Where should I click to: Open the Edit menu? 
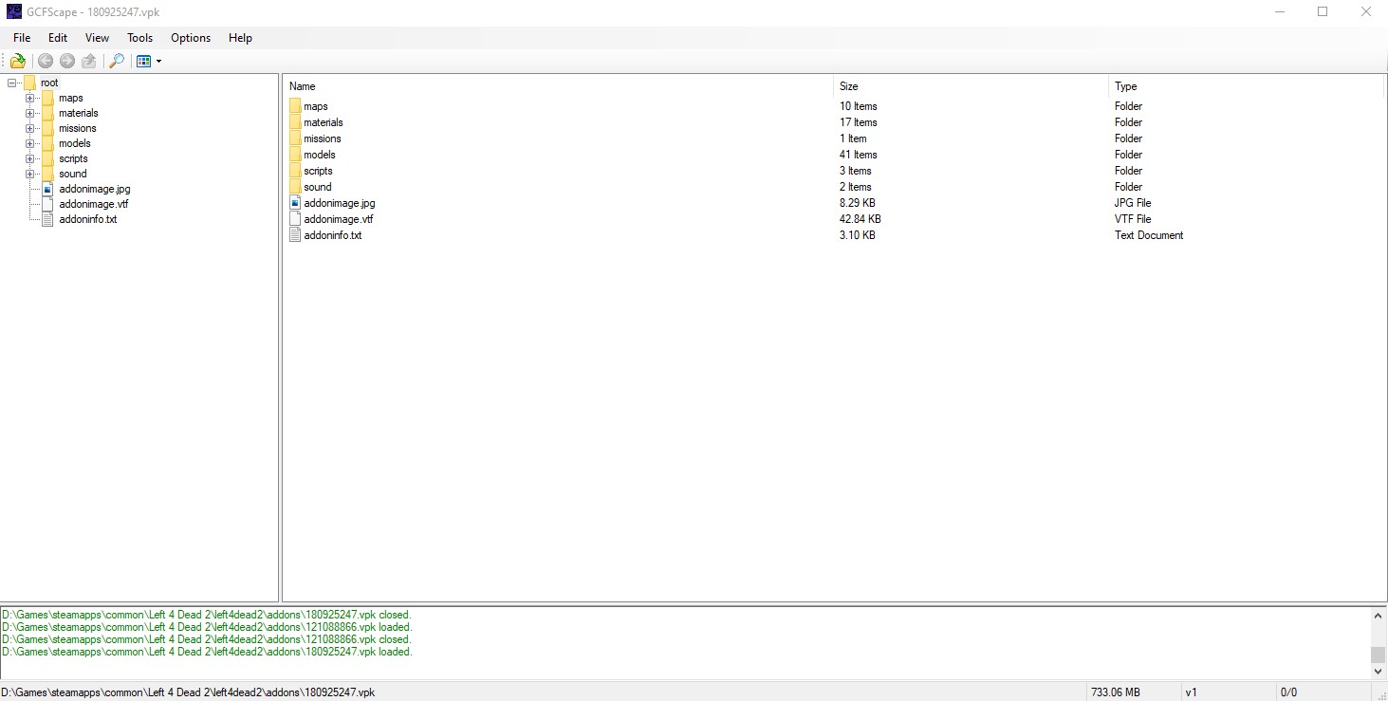[58, 38]
